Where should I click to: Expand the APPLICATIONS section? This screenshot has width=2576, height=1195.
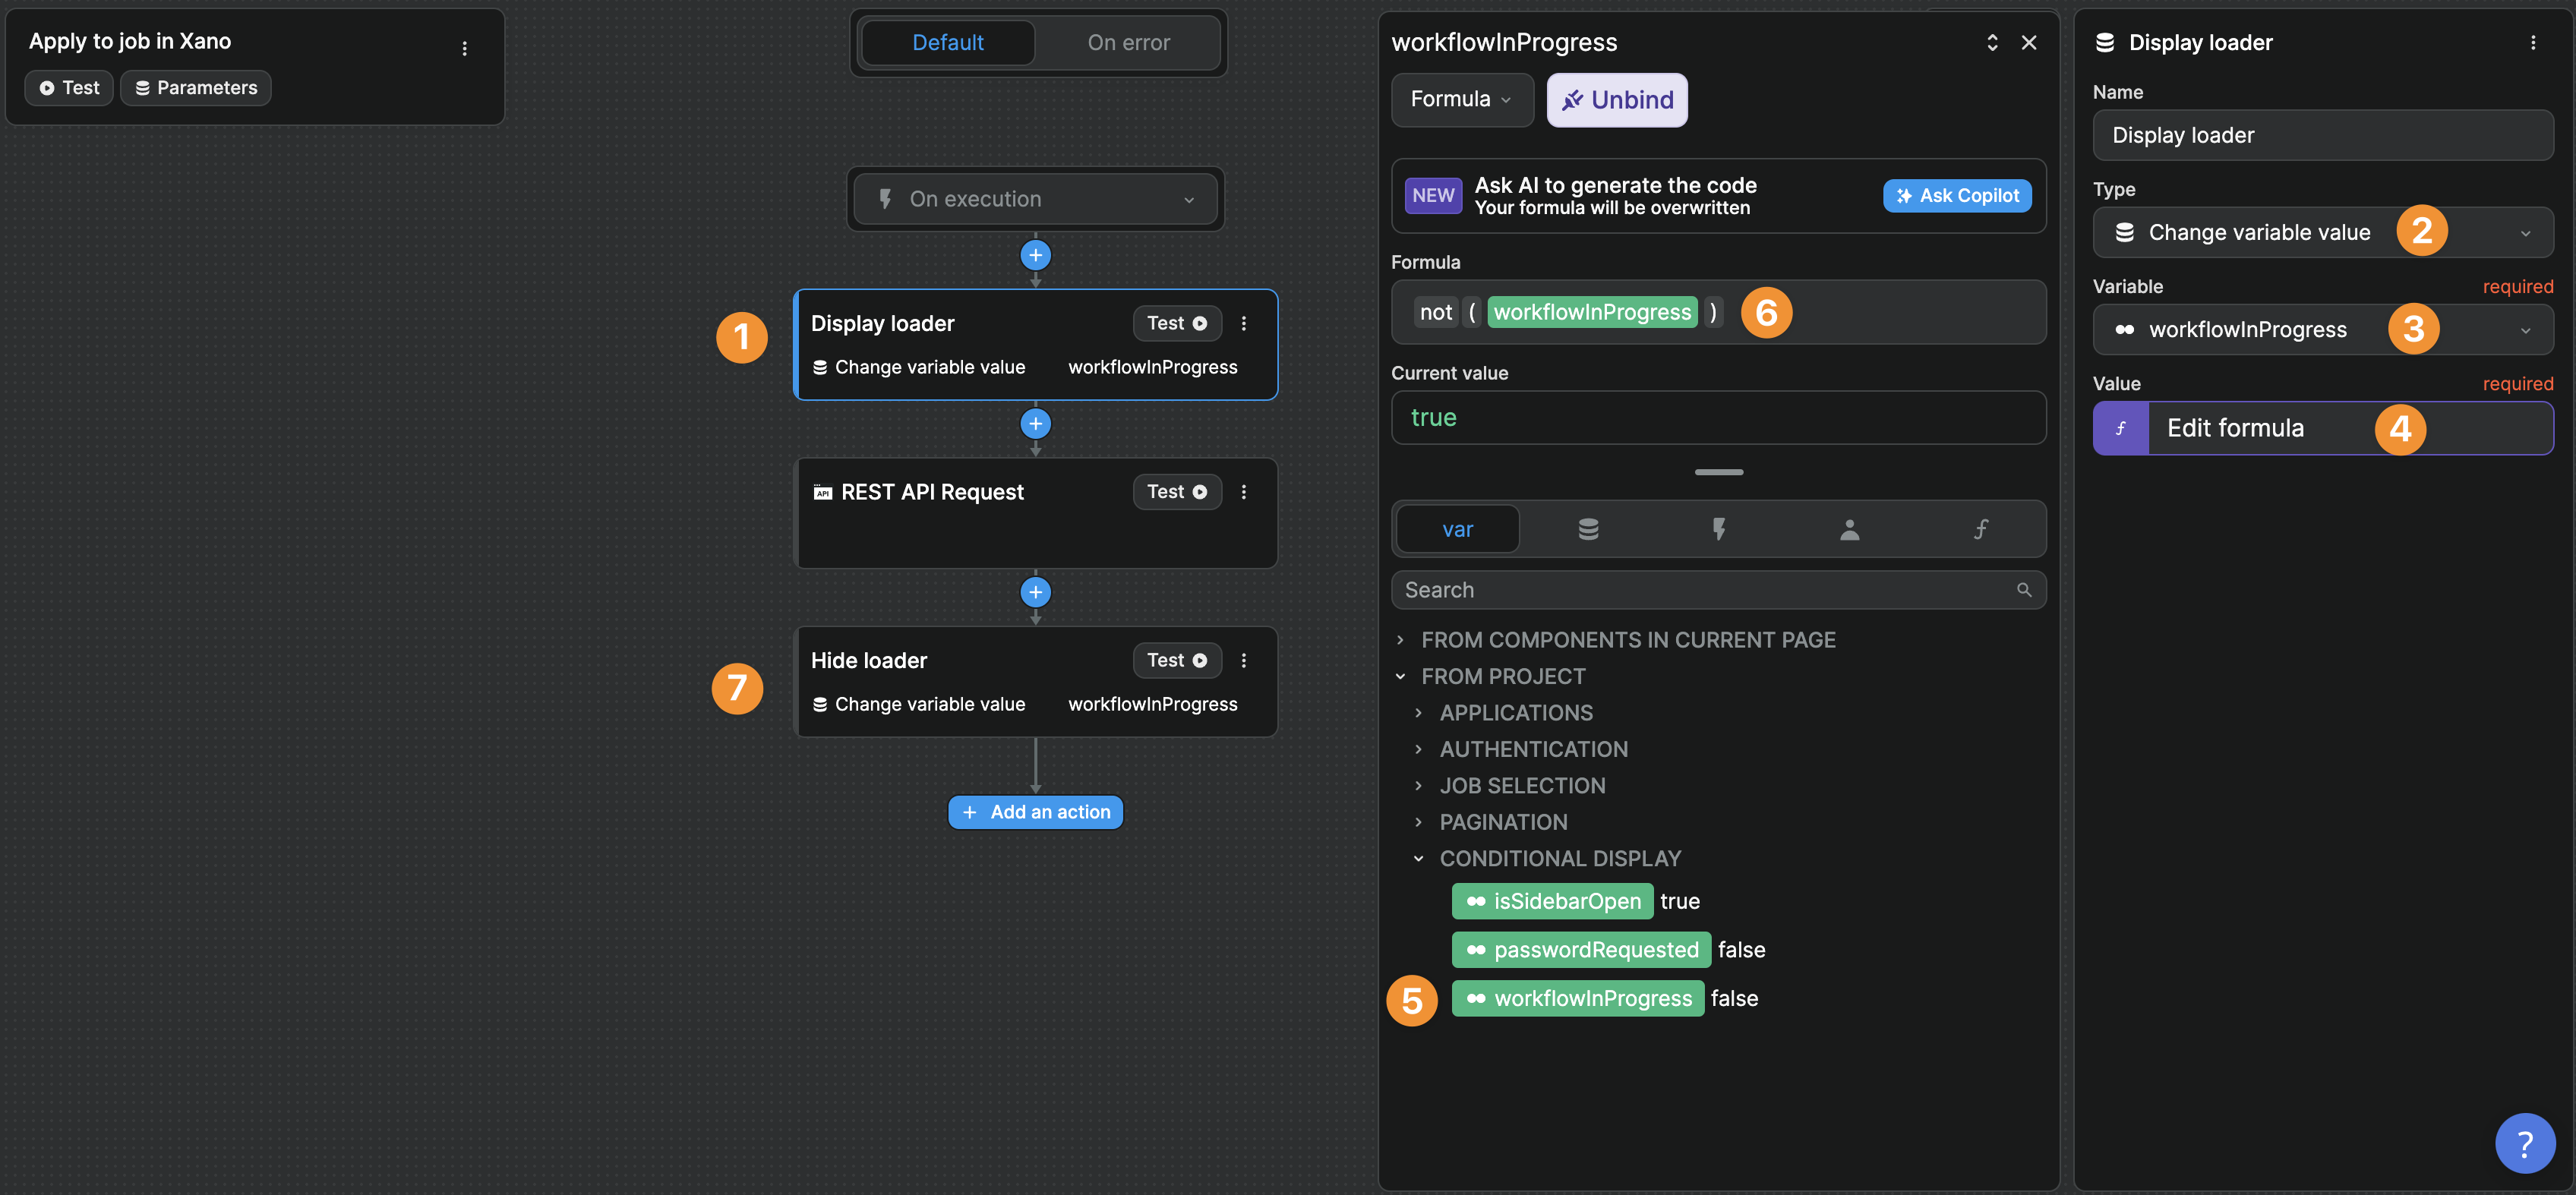[1418, 712]
